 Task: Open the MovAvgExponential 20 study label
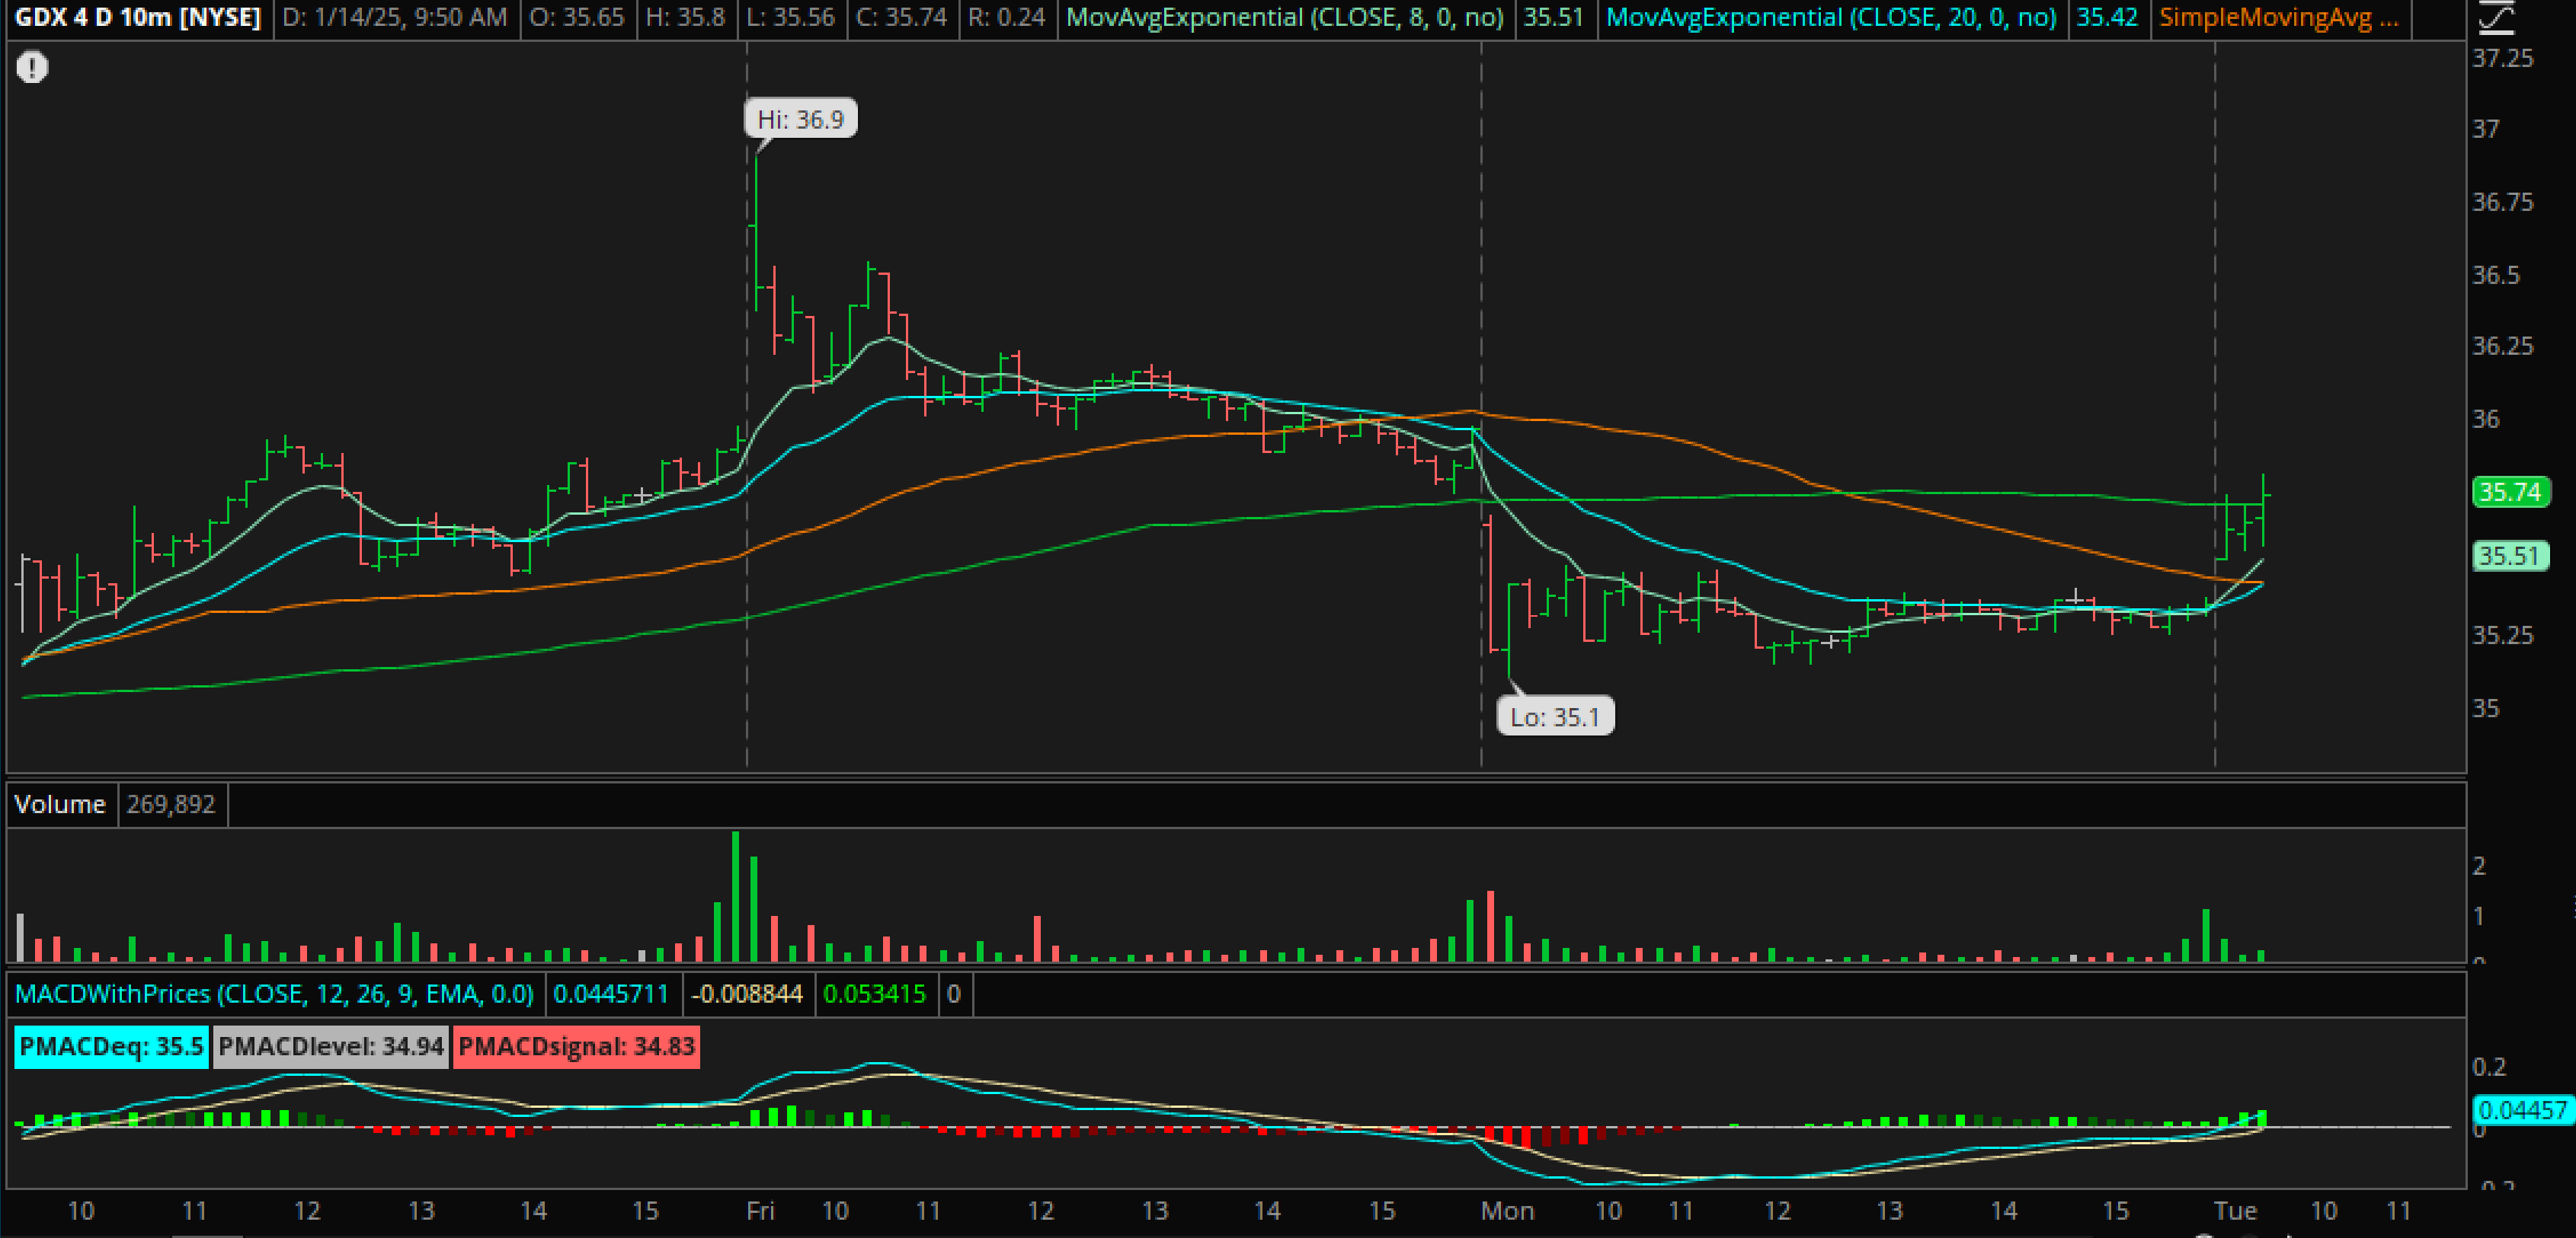coord(1830,18)
